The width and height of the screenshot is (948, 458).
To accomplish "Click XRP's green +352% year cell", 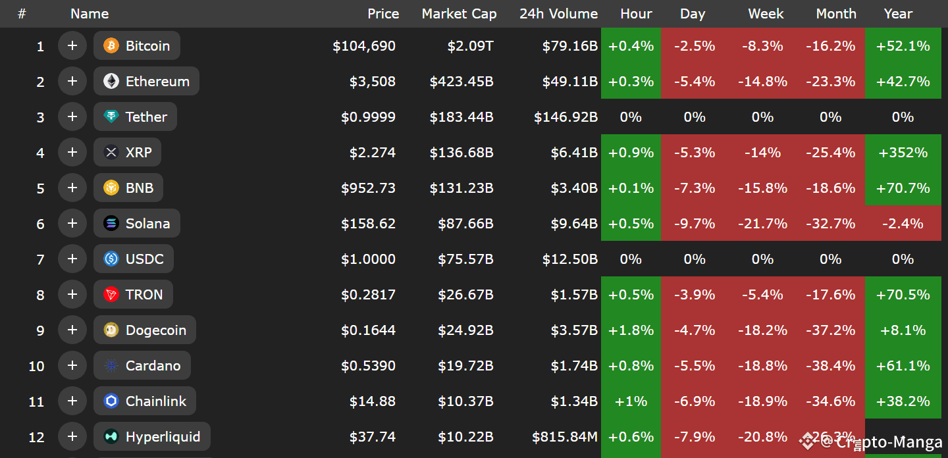I will (x=903, y=152).
